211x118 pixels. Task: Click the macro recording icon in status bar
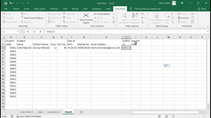12,116
